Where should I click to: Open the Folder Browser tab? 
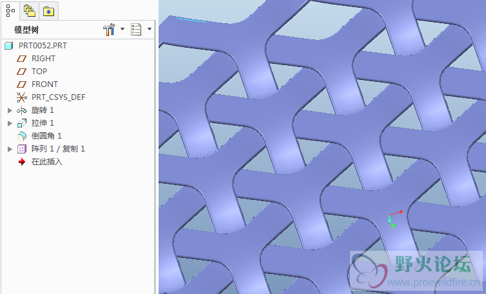coord(30,11)
